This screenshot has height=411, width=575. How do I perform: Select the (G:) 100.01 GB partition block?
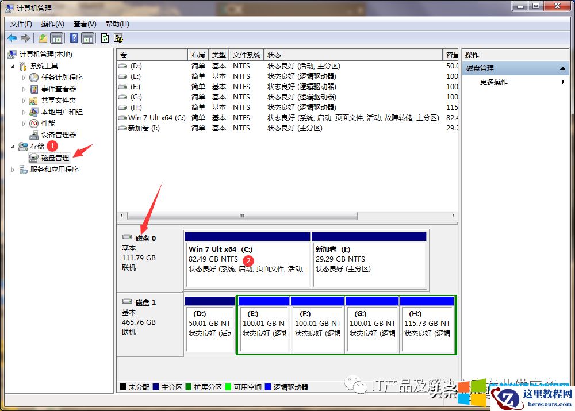(372, 325)
